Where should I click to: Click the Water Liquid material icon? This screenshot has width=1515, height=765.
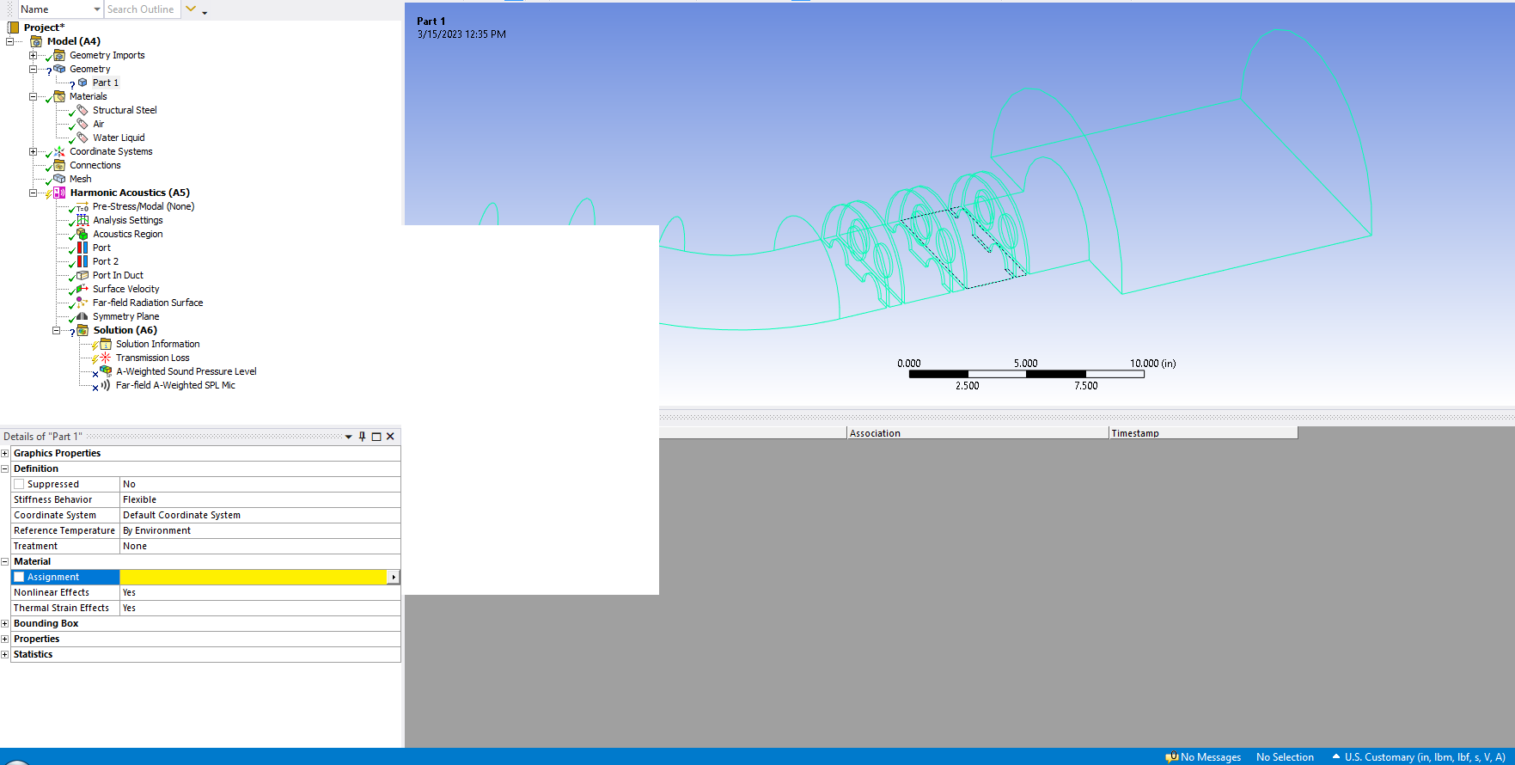[x=82, y=138]
